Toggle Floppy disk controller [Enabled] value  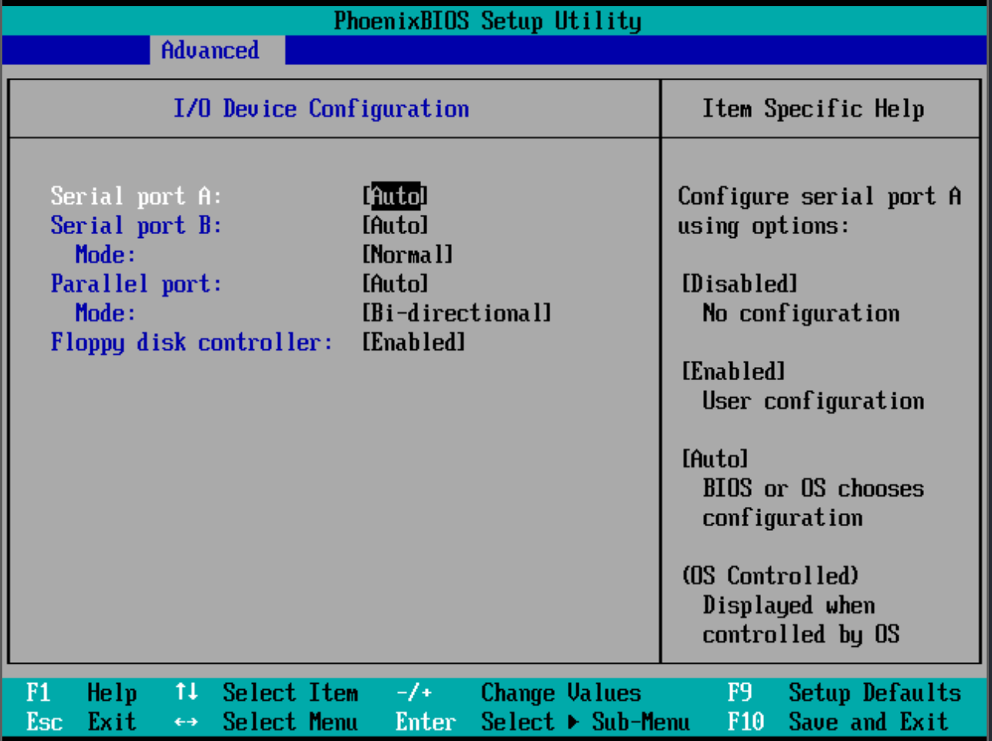413,342
